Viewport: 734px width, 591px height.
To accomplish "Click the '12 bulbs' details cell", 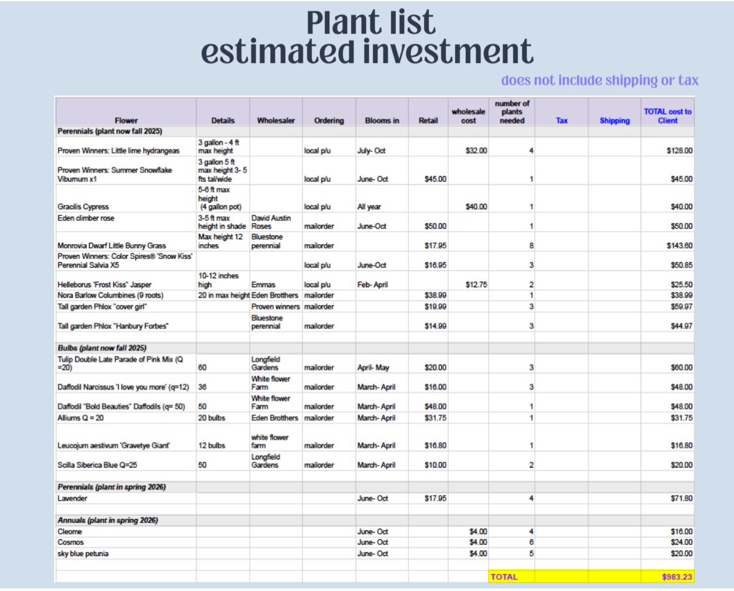I will coord(223,437).
